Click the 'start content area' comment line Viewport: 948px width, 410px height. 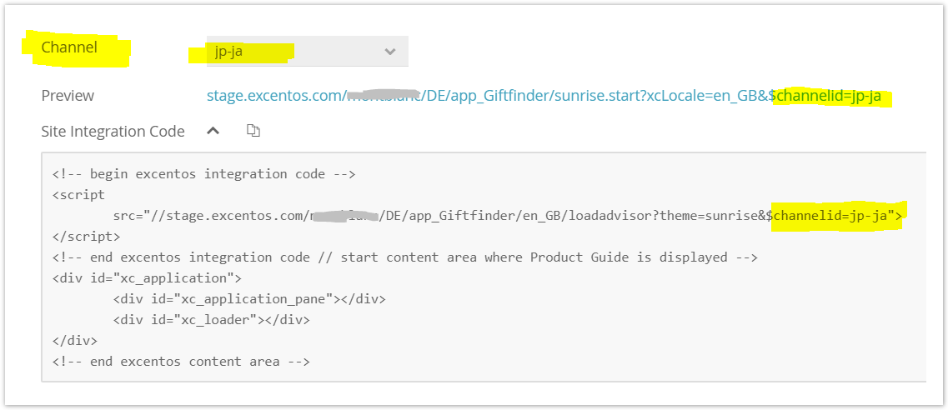(404, 257)
